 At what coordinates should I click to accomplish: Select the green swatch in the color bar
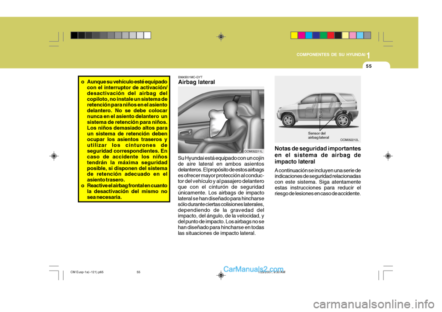coord(324,35)
